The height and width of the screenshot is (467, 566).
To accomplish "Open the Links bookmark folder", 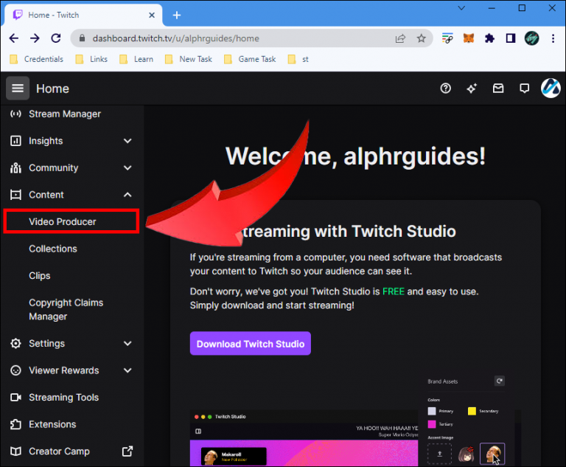I will click(91, 59).
